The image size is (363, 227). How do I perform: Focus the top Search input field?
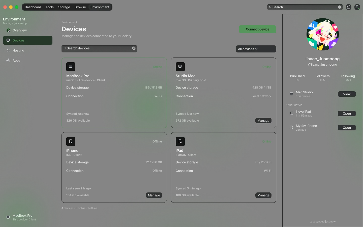[305, 7]
